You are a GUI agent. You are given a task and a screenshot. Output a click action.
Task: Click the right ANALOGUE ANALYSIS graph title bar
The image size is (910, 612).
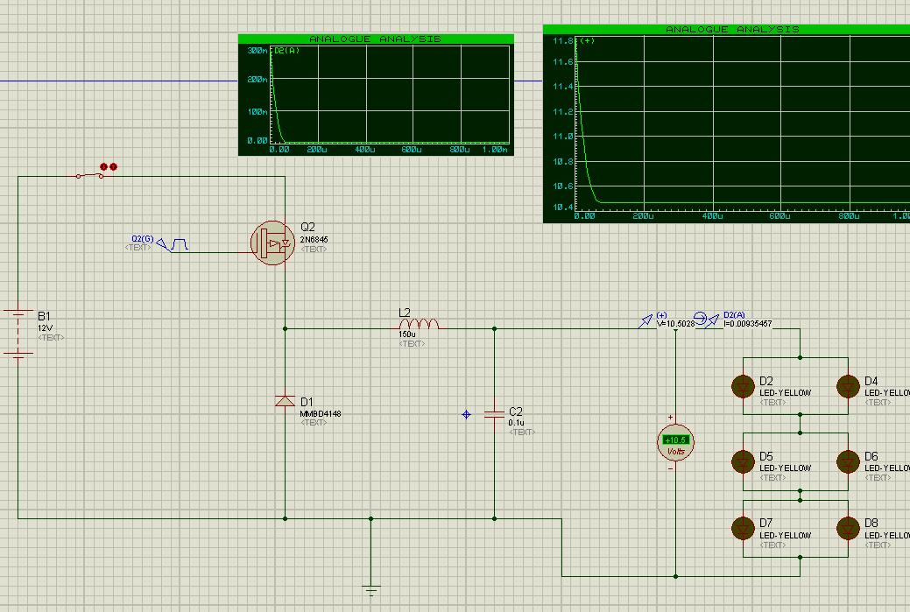pyautogui.click(x=727, y=29)
